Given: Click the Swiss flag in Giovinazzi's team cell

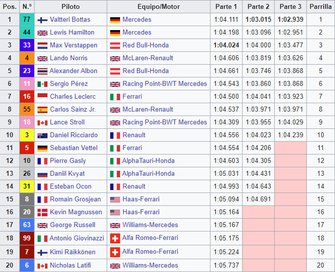Looking at the screenshot, I should coord(115,238).
